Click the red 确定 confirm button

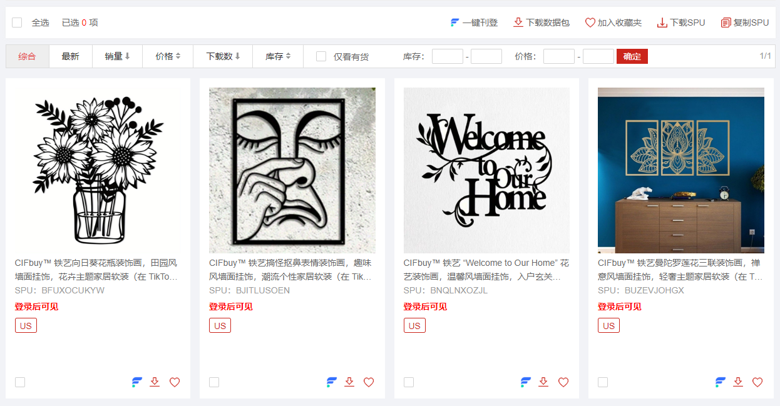tap(632, 56)
